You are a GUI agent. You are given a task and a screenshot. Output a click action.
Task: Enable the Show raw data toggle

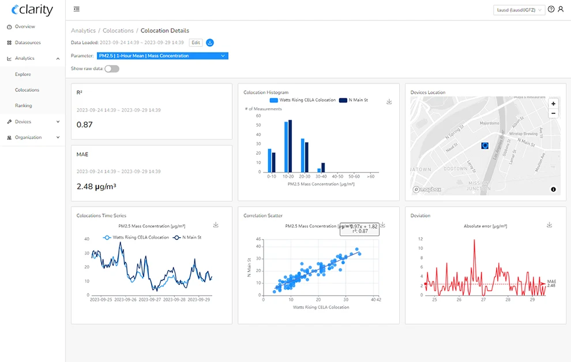point(111,68)
